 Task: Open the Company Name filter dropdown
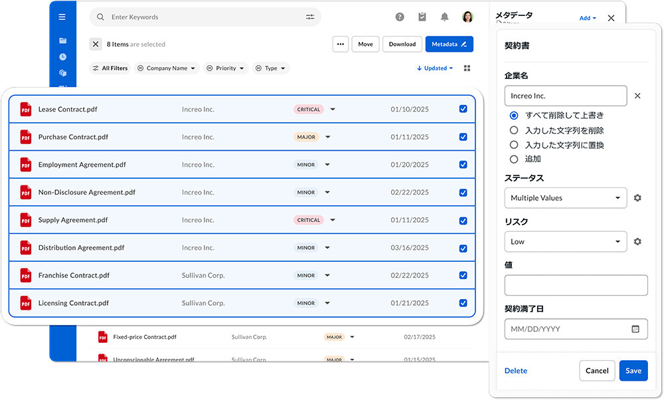(167, 68)
